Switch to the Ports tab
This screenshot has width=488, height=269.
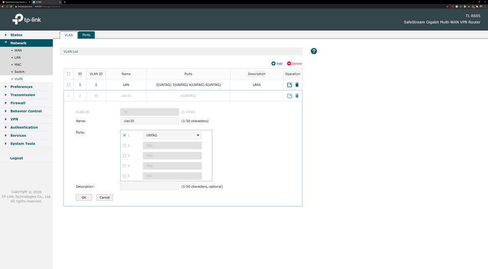[86, 35]
